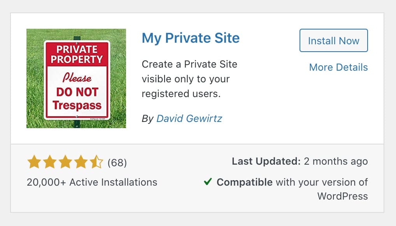Click the third gold rating star

point(65,162)
